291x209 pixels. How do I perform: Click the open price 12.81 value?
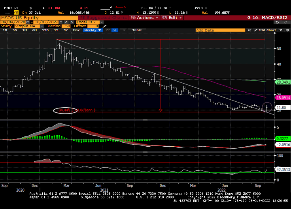point(115,13)
